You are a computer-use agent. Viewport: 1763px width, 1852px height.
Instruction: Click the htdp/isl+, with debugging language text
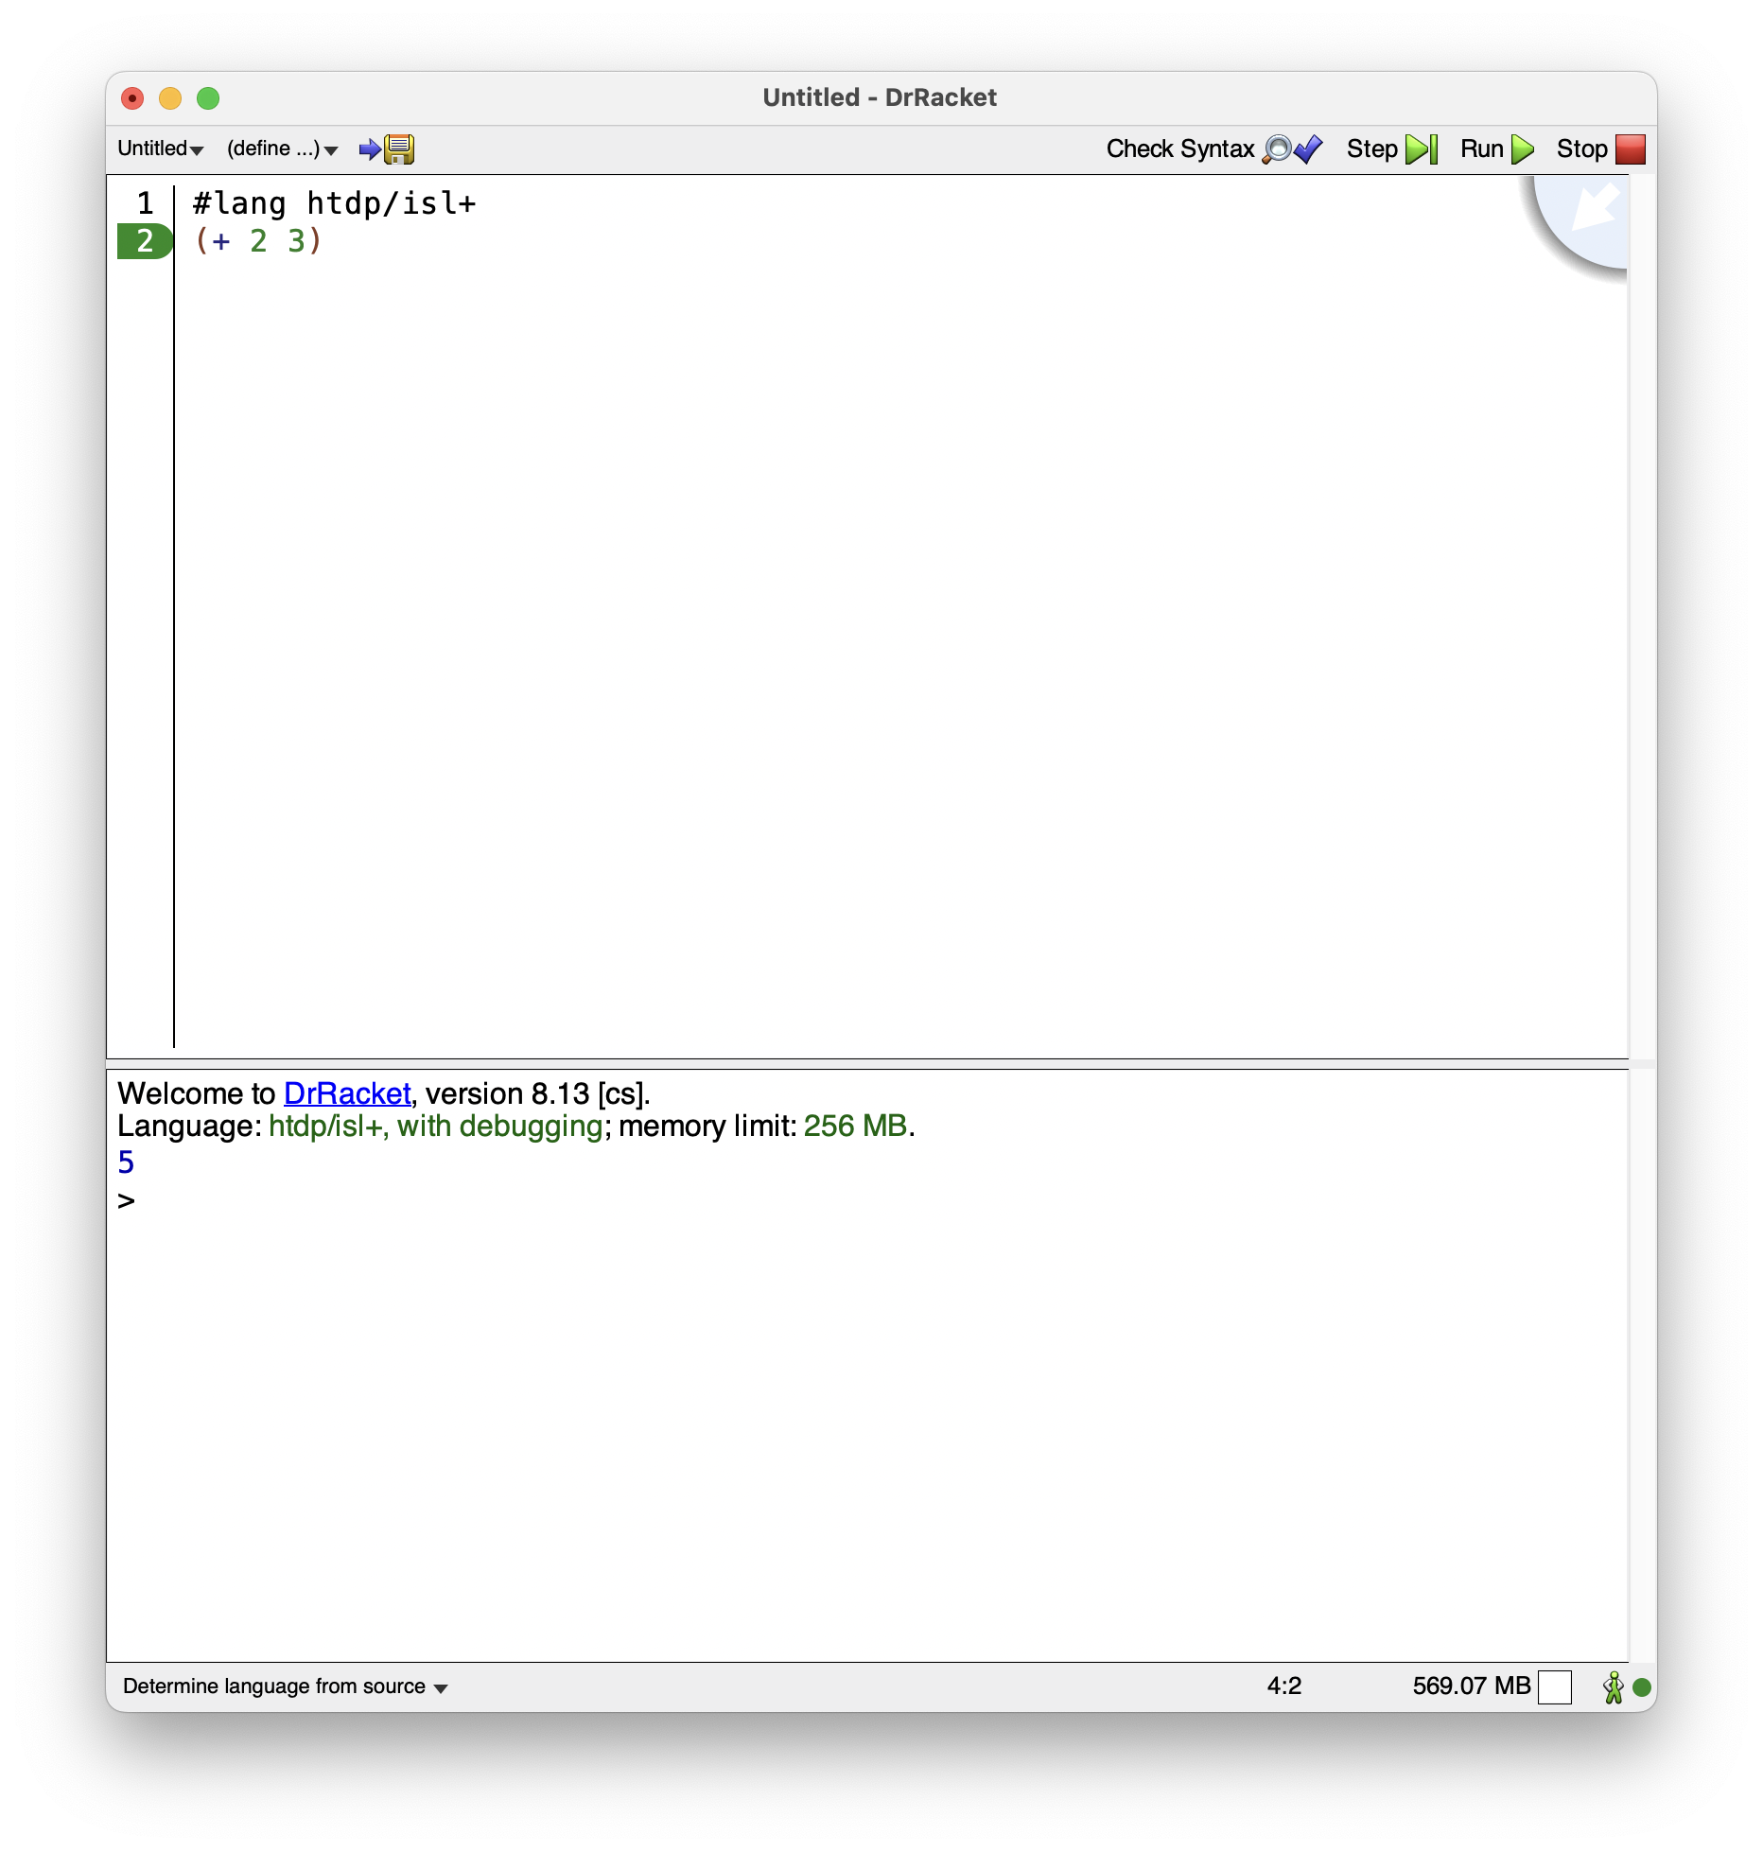click(x=436, y=1126)
